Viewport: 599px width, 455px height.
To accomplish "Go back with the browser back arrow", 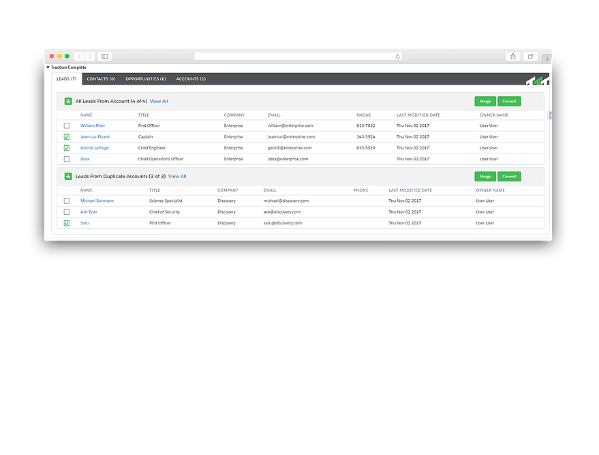I will (79, 56).
